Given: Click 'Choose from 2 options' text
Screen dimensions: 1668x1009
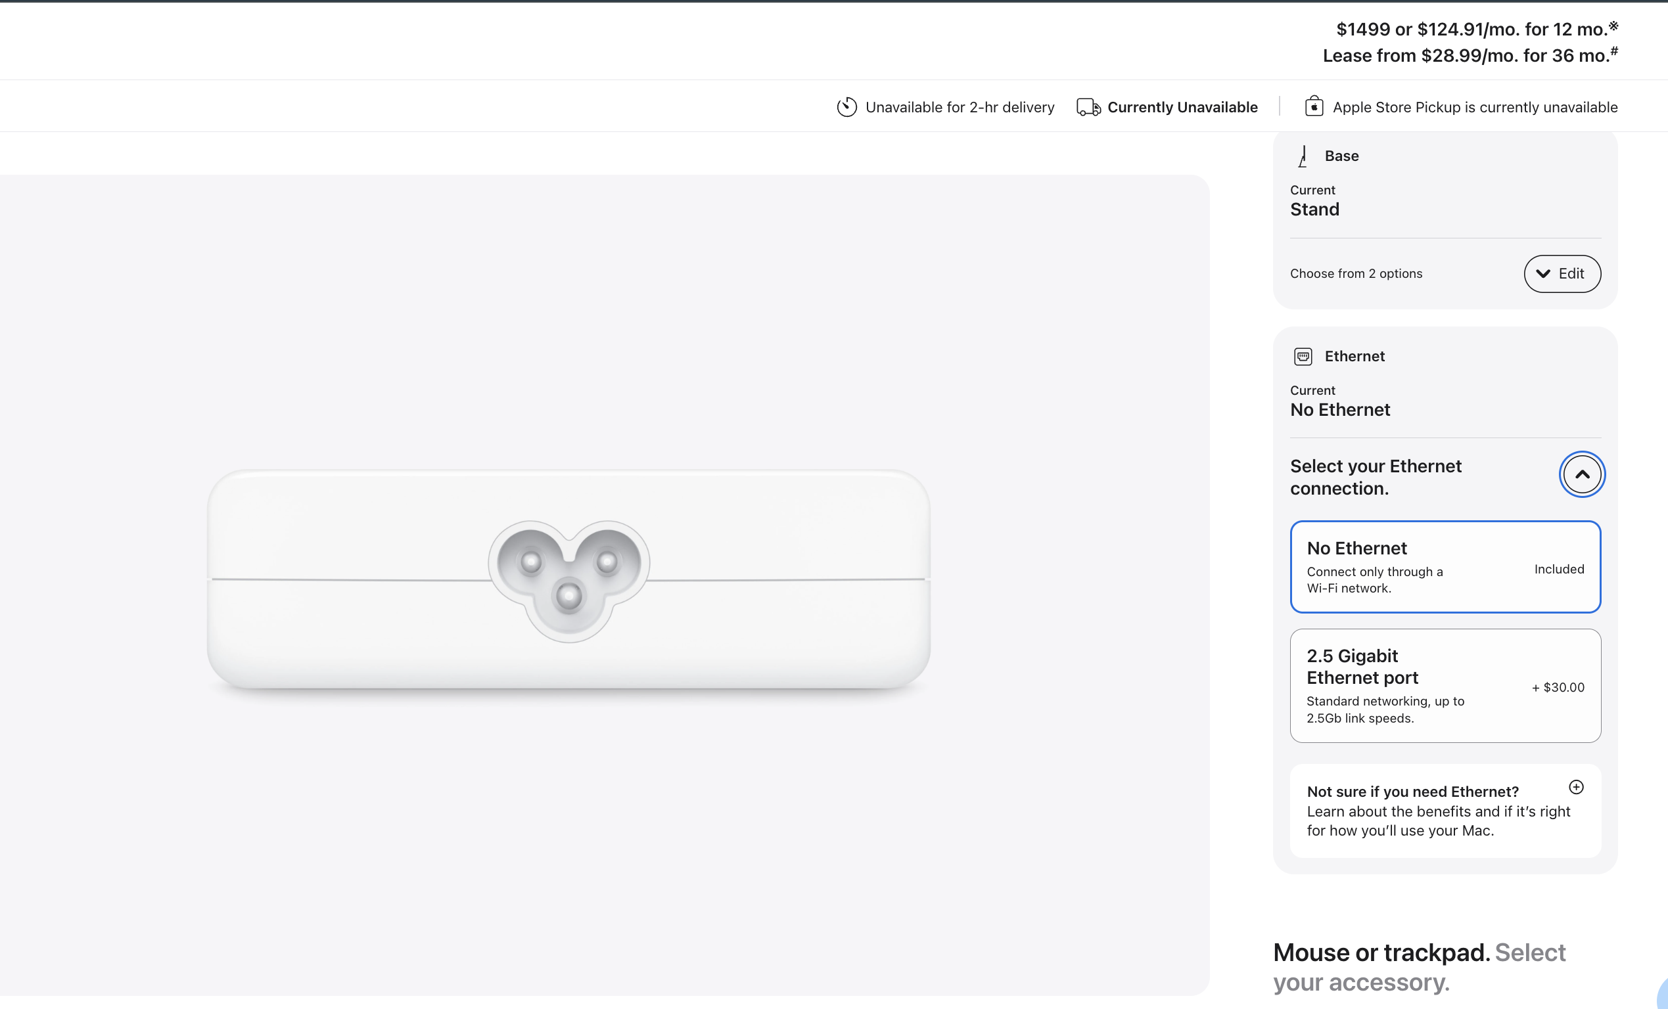Looking at the screenshot, I should (1356, 273).
